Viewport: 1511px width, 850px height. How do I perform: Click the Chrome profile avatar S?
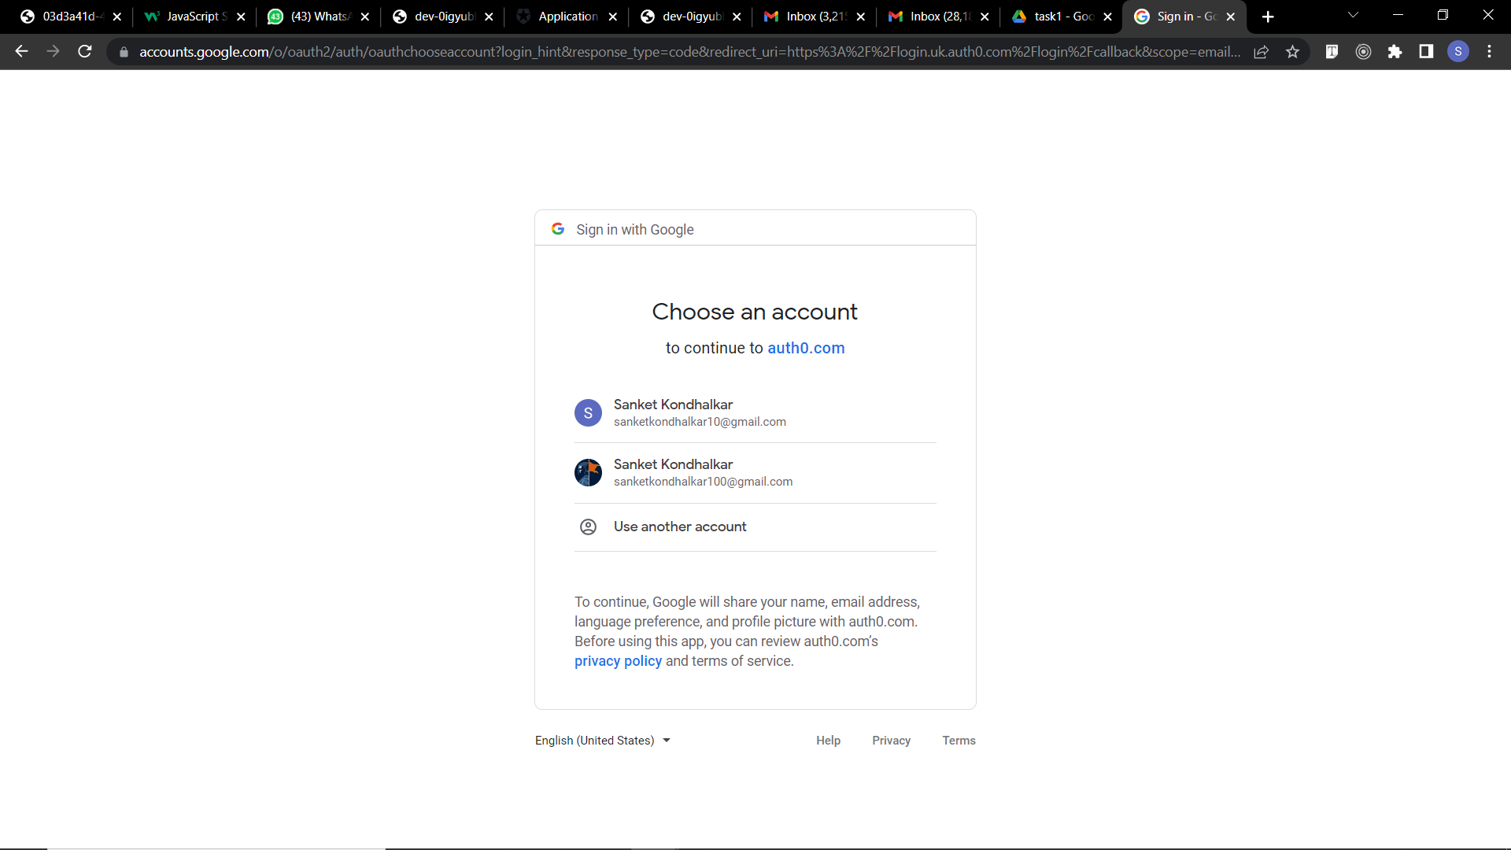[x=1457, y=52]
